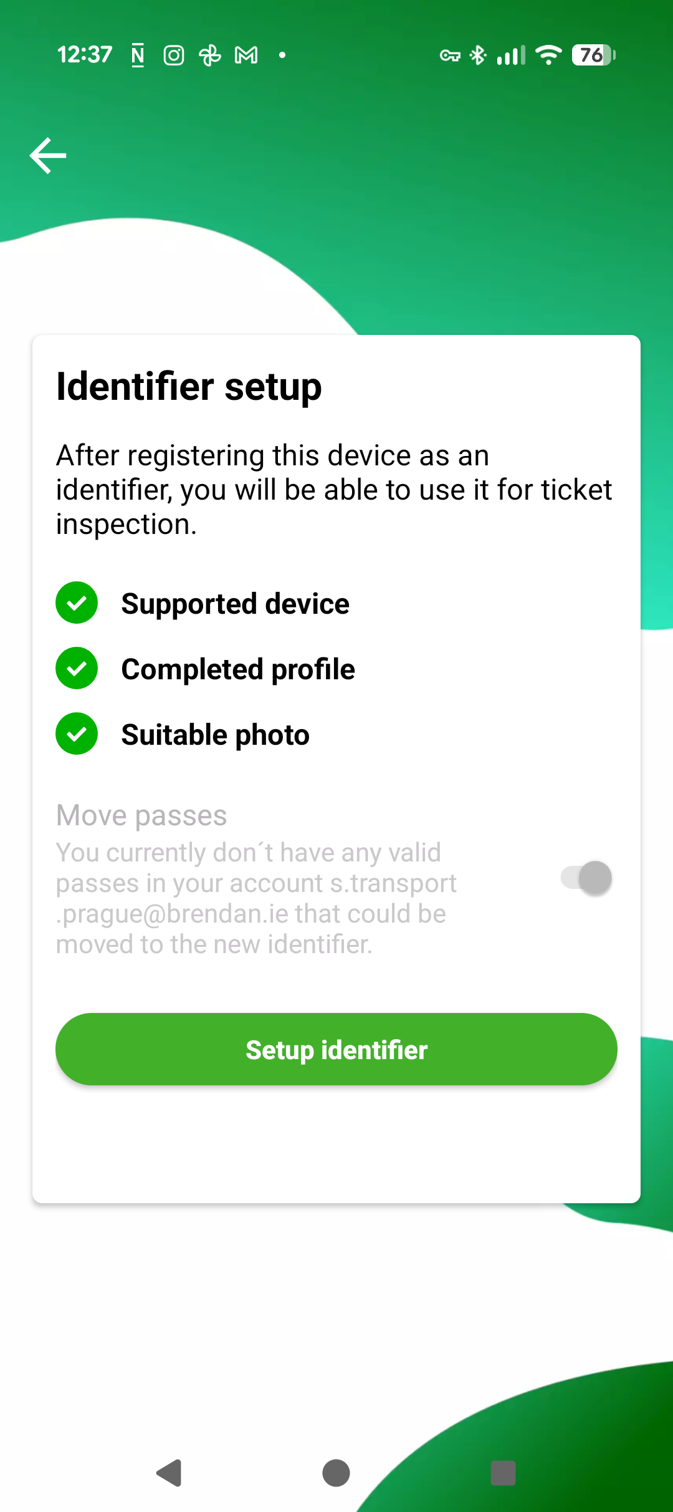Tap the Move passes heading
The height and width of the screenshot is (1512, 673).
tap(141, 815)
